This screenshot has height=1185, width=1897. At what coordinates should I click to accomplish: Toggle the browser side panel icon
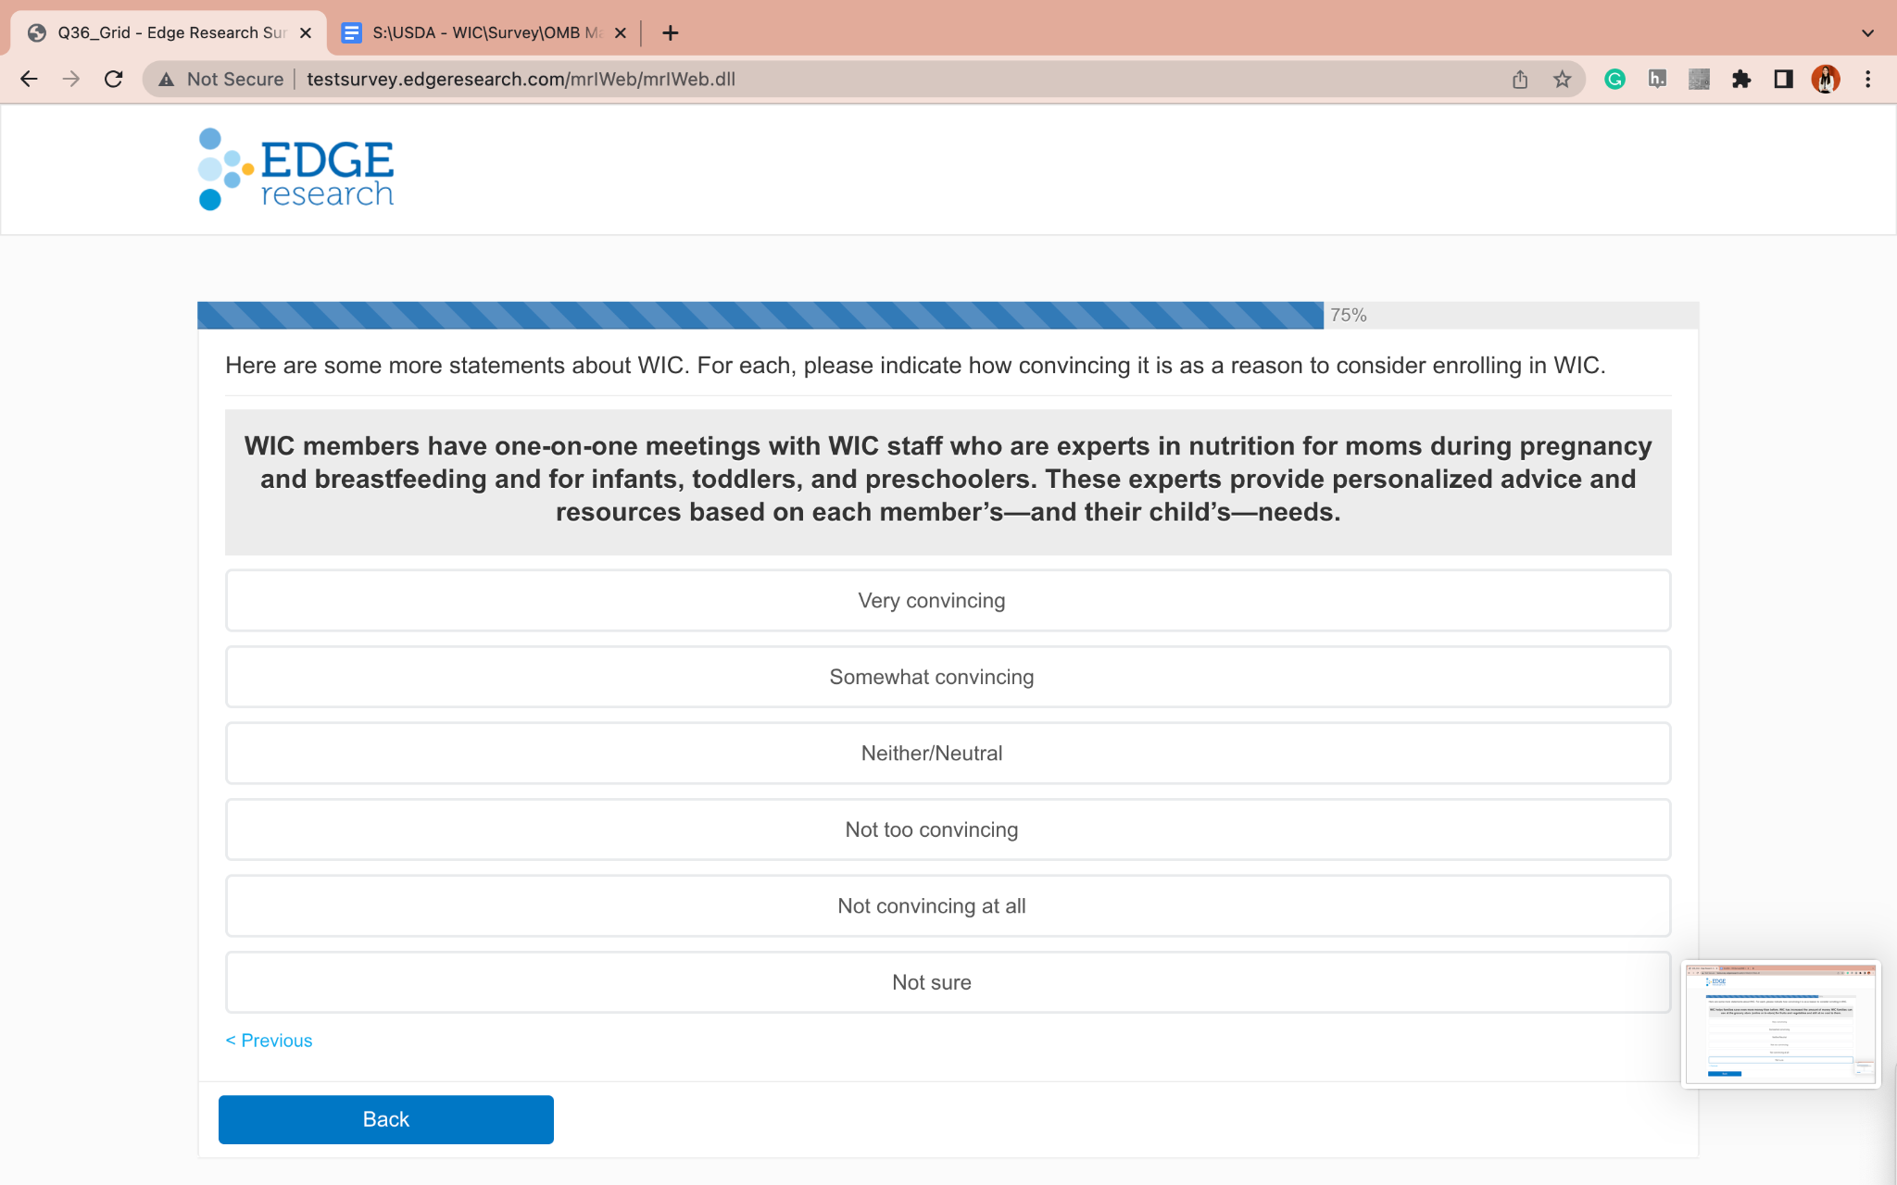[x=1783, y=80]
